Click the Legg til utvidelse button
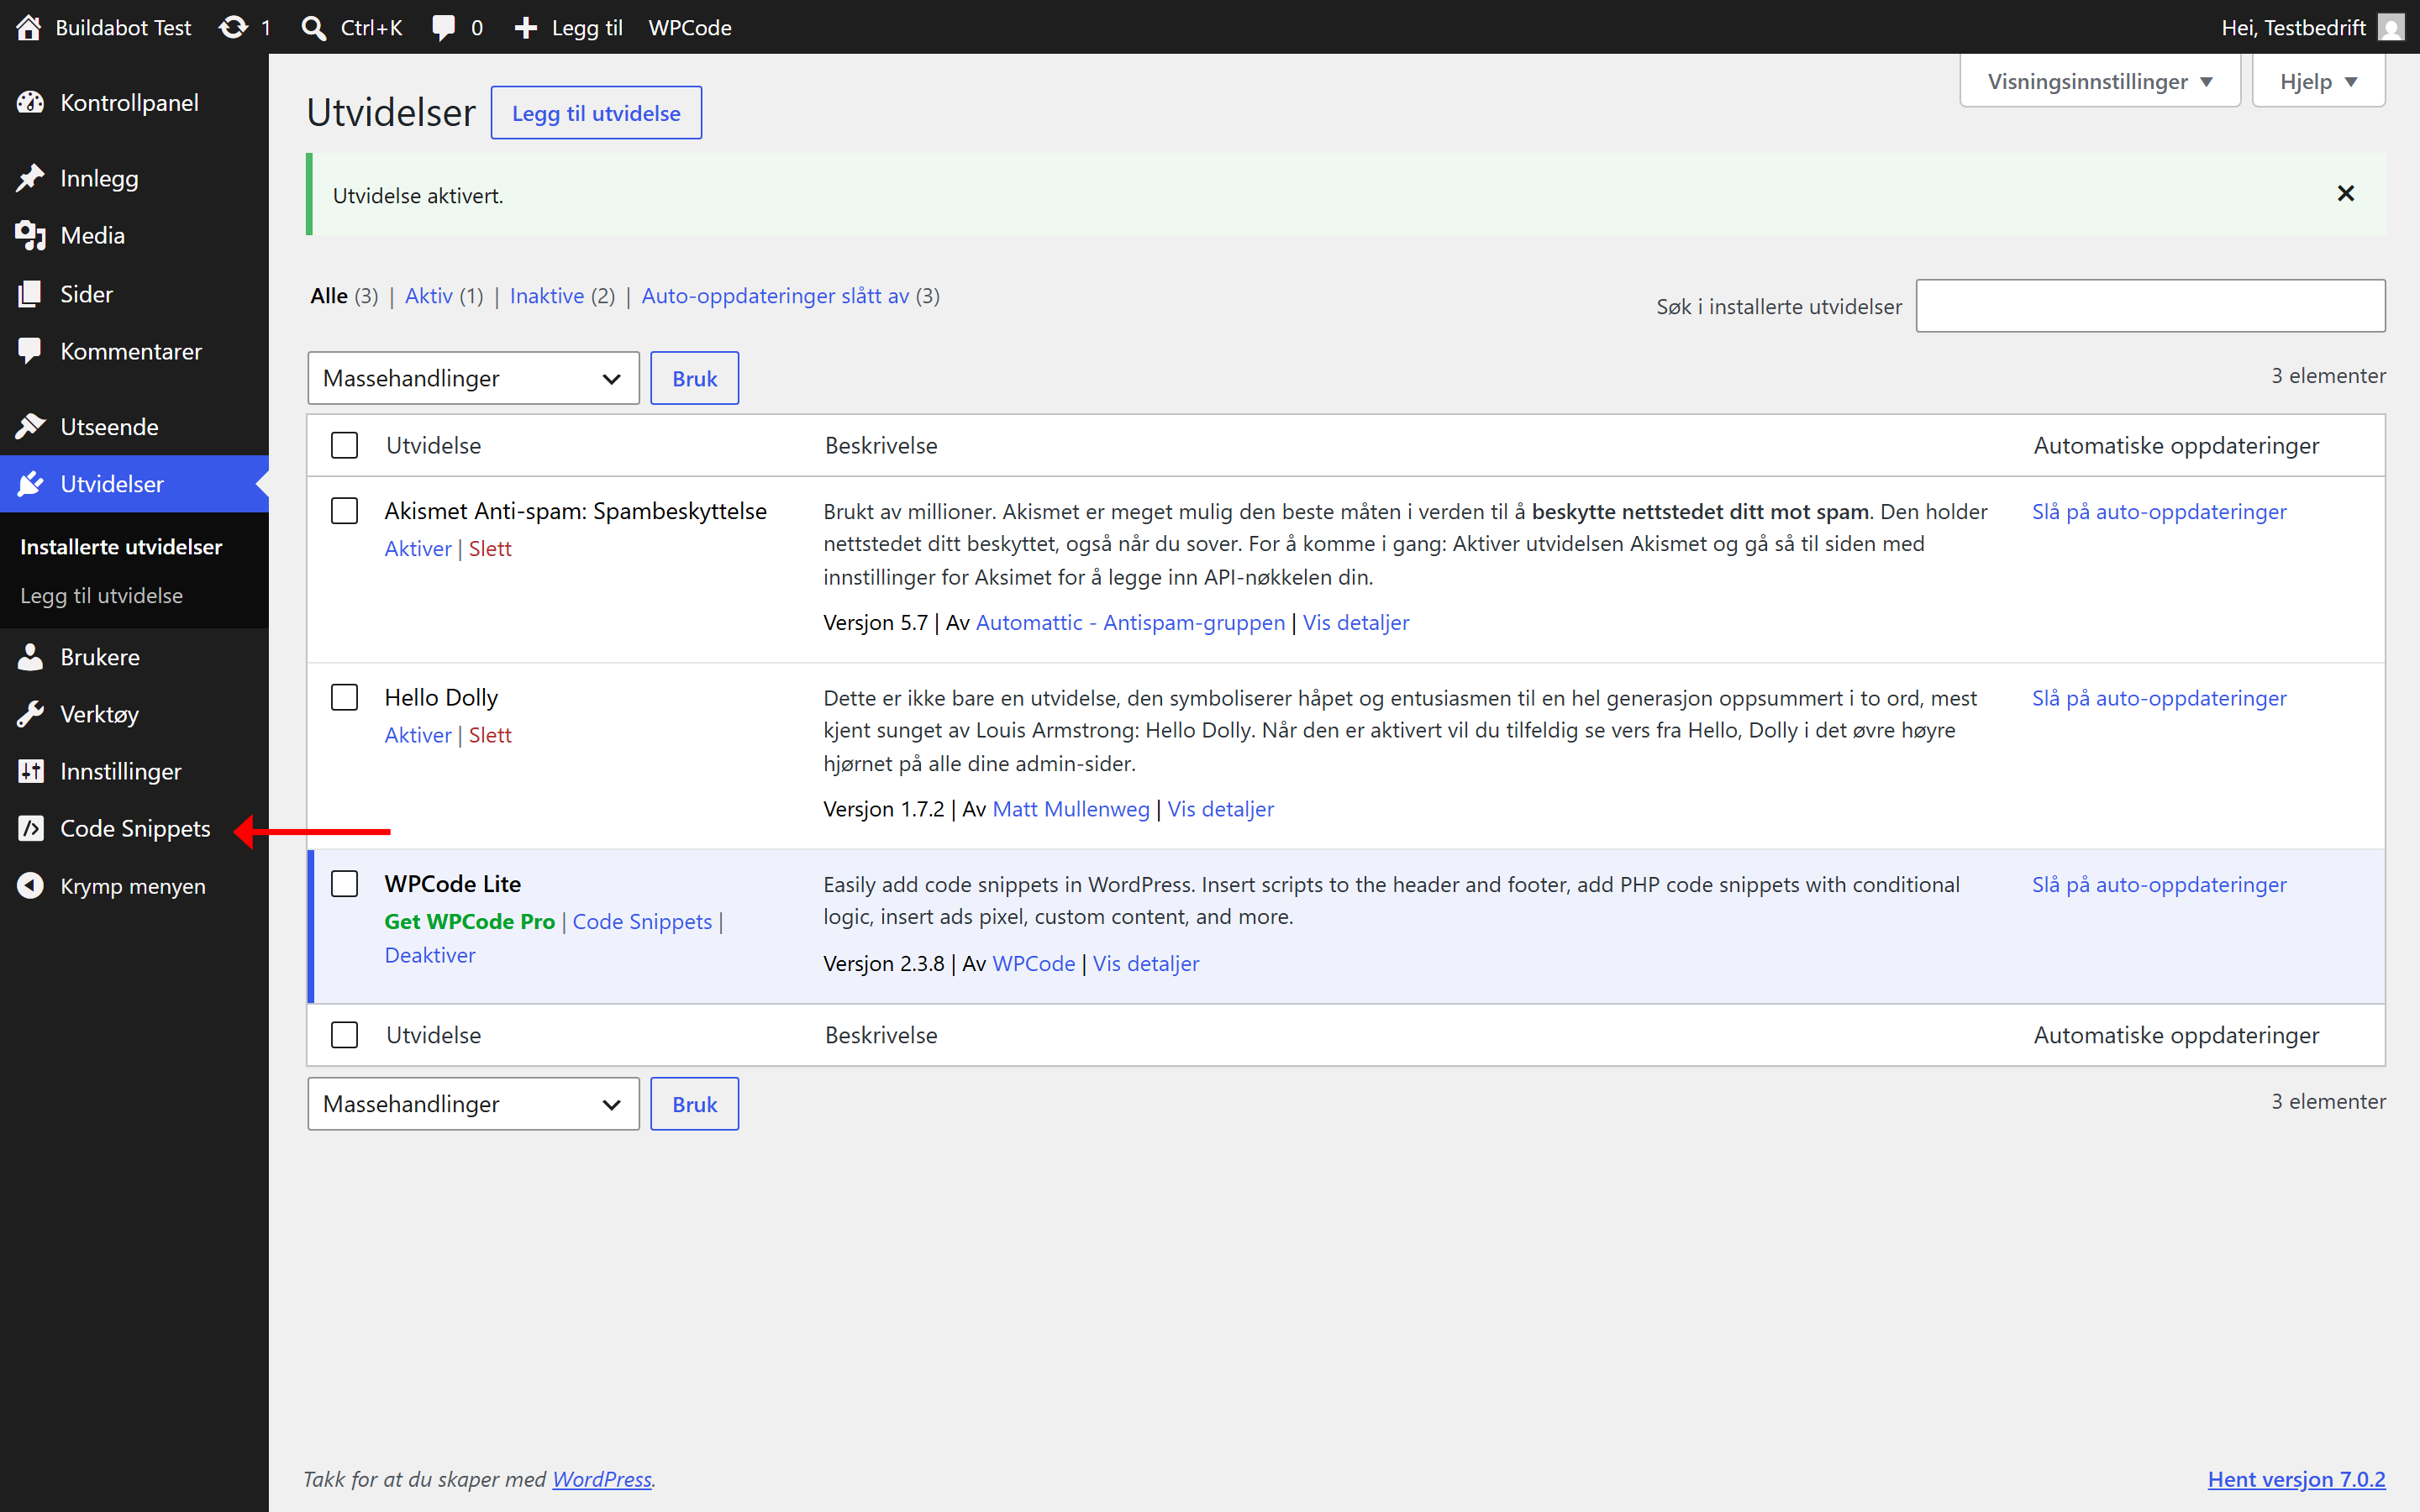Viewport: 2420px width, 1512px height. coord(596,113)
